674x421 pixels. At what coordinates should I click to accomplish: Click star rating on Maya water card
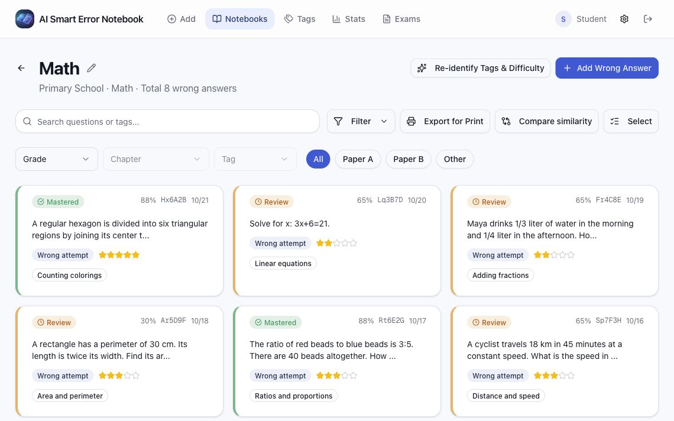pyautogui.click(x=554, y=255)
